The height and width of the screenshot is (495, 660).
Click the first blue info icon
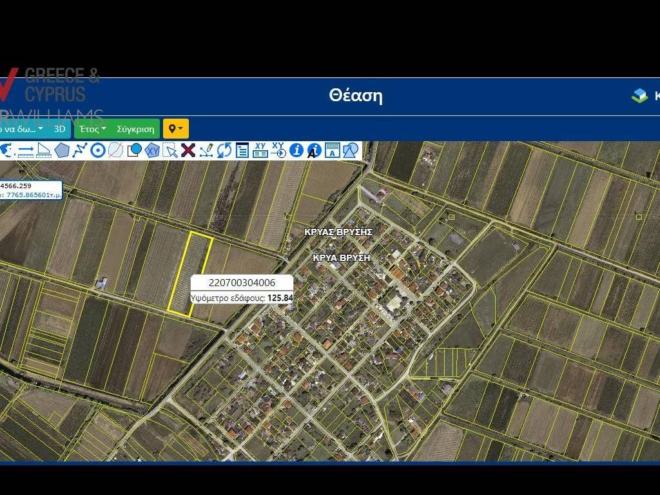pos(296,150)
